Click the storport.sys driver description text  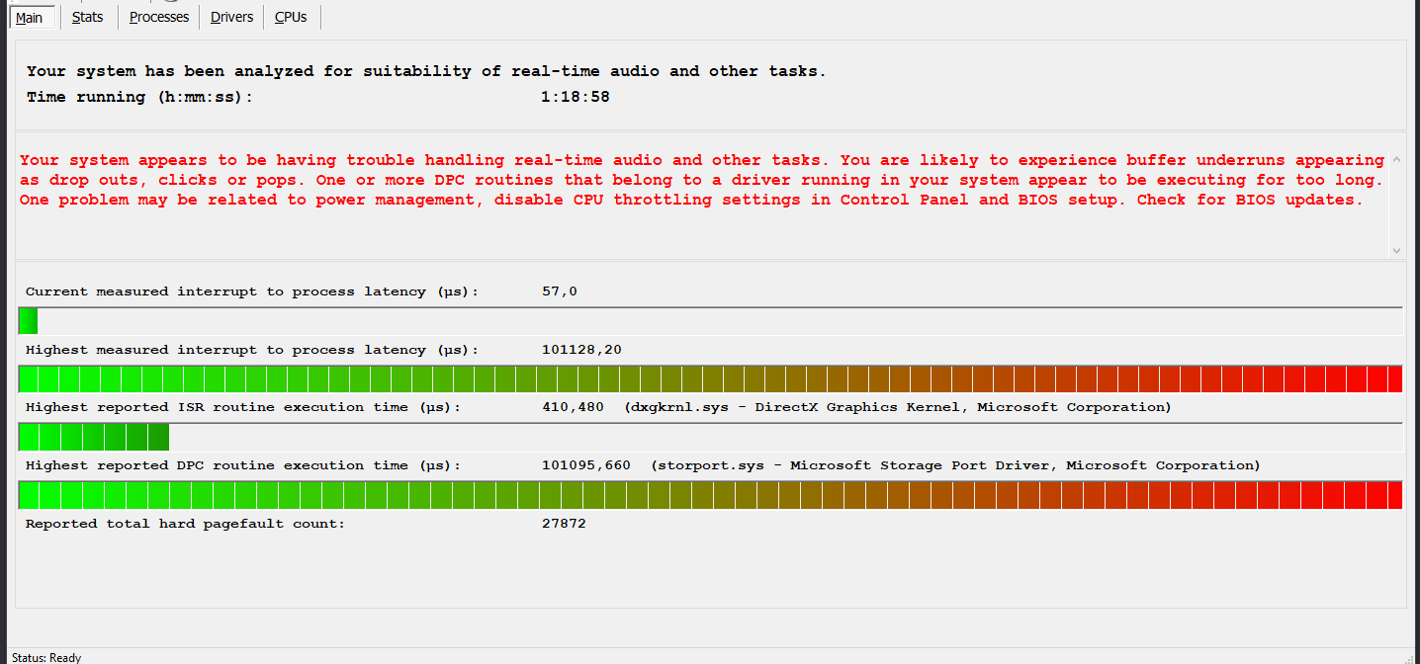(955, 465)
